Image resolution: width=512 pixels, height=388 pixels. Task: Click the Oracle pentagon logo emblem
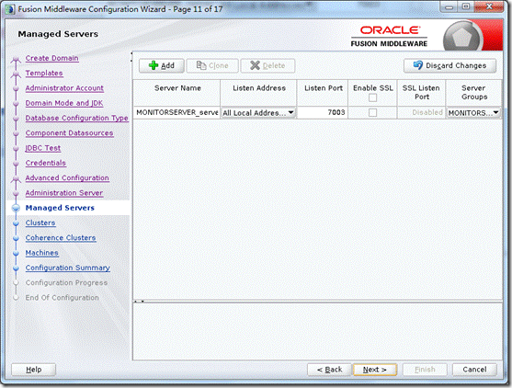(x=463, y=37)
